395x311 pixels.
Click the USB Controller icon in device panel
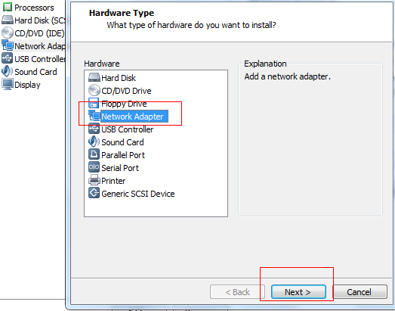pyautogui.click(x=7, y=58)
